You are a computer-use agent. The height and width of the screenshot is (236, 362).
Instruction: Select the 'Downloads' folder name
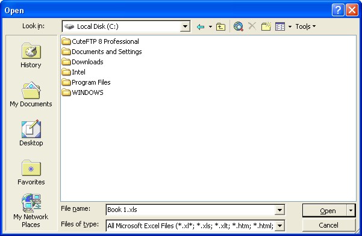(87, 62)
